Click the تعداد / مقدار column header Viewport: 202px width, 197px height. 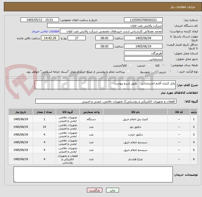44,112
